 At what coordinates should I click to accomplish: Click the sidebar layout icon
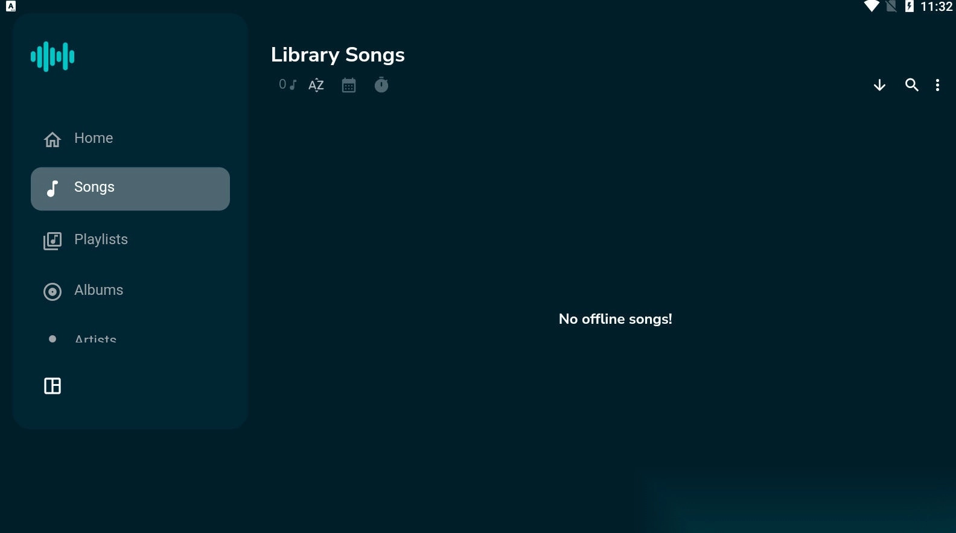53,386
